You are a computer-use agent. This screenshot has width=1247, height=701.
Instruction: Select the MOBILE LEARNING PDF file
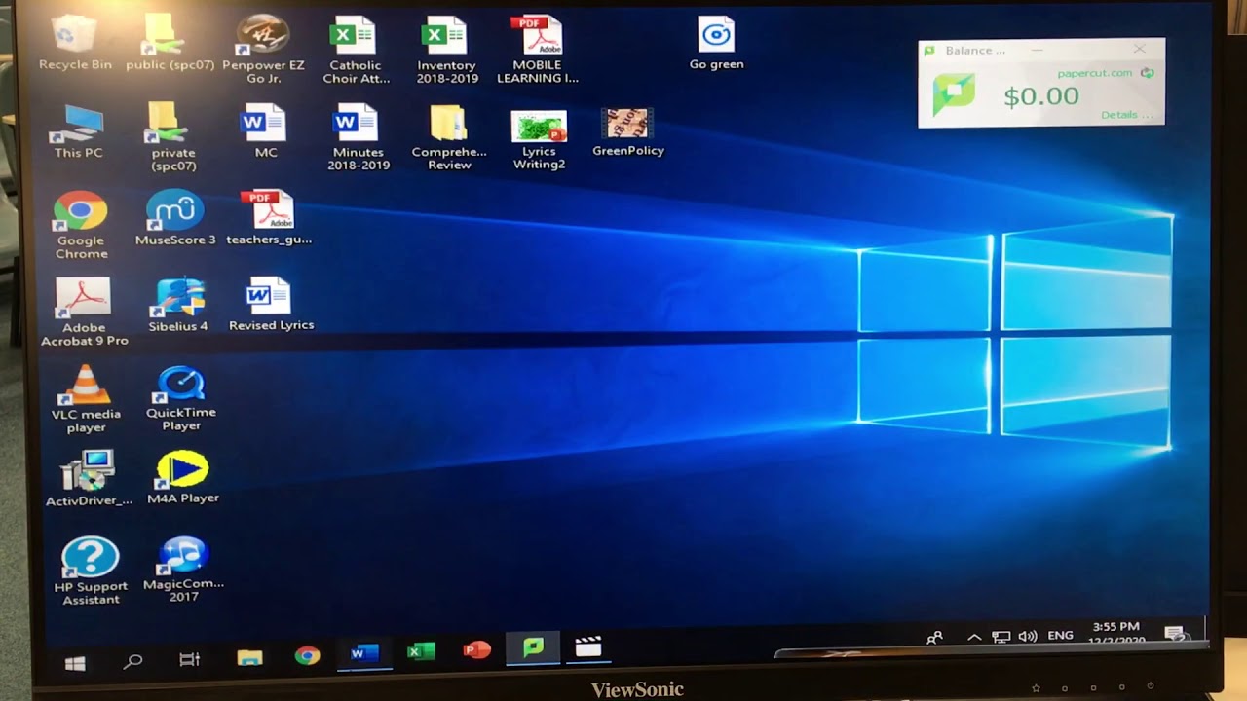pos(538,49)
